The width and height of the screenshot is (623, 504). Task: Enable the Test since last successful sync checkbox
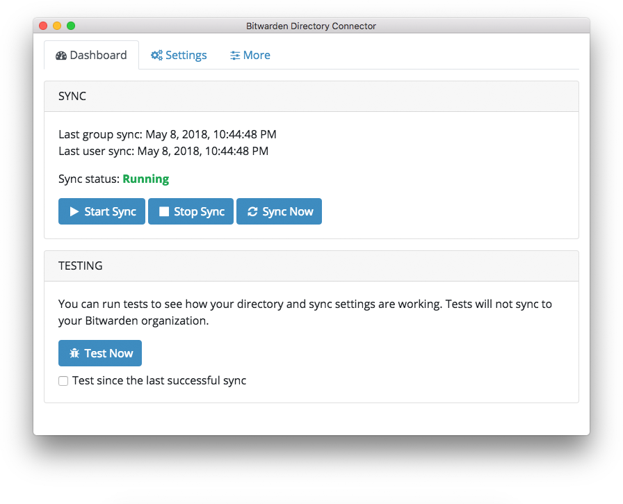coord(63,380)
